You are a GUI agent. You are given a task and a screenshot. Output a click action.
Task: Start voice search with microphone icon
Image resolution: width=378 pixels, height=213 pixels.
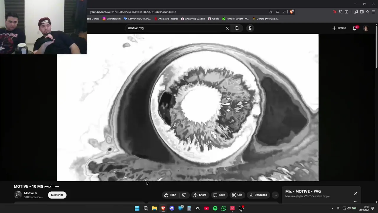point(250,28)
